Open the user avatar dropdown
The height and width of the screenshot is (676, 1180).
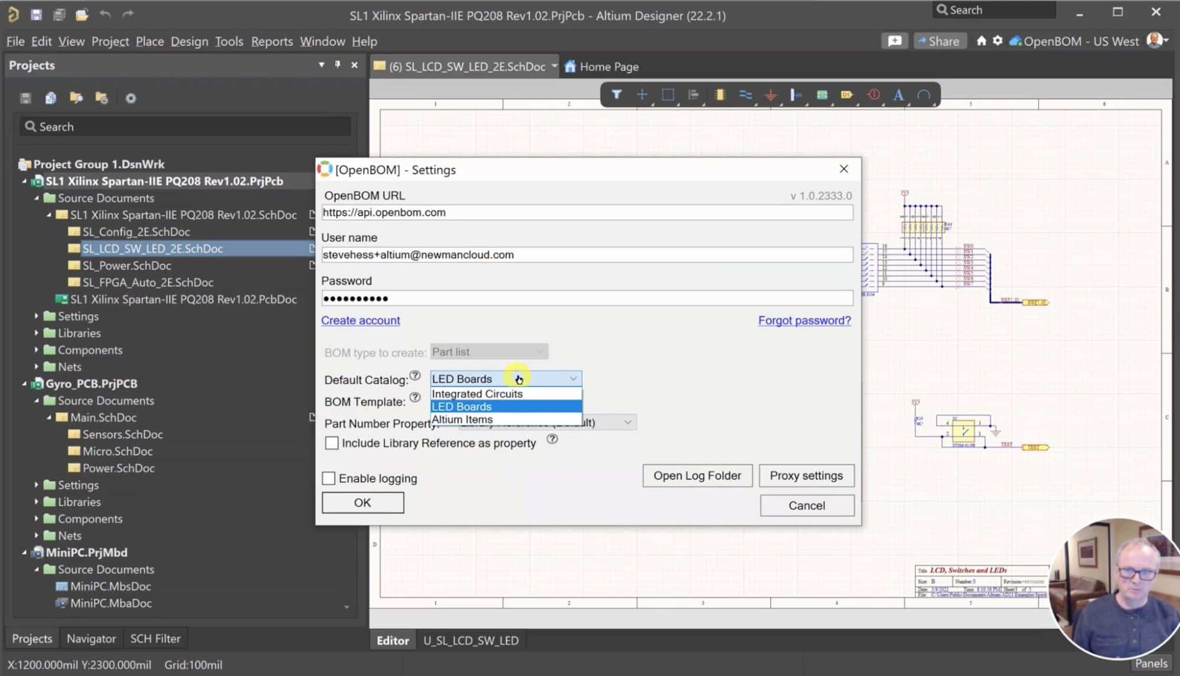click(1158, 40)
